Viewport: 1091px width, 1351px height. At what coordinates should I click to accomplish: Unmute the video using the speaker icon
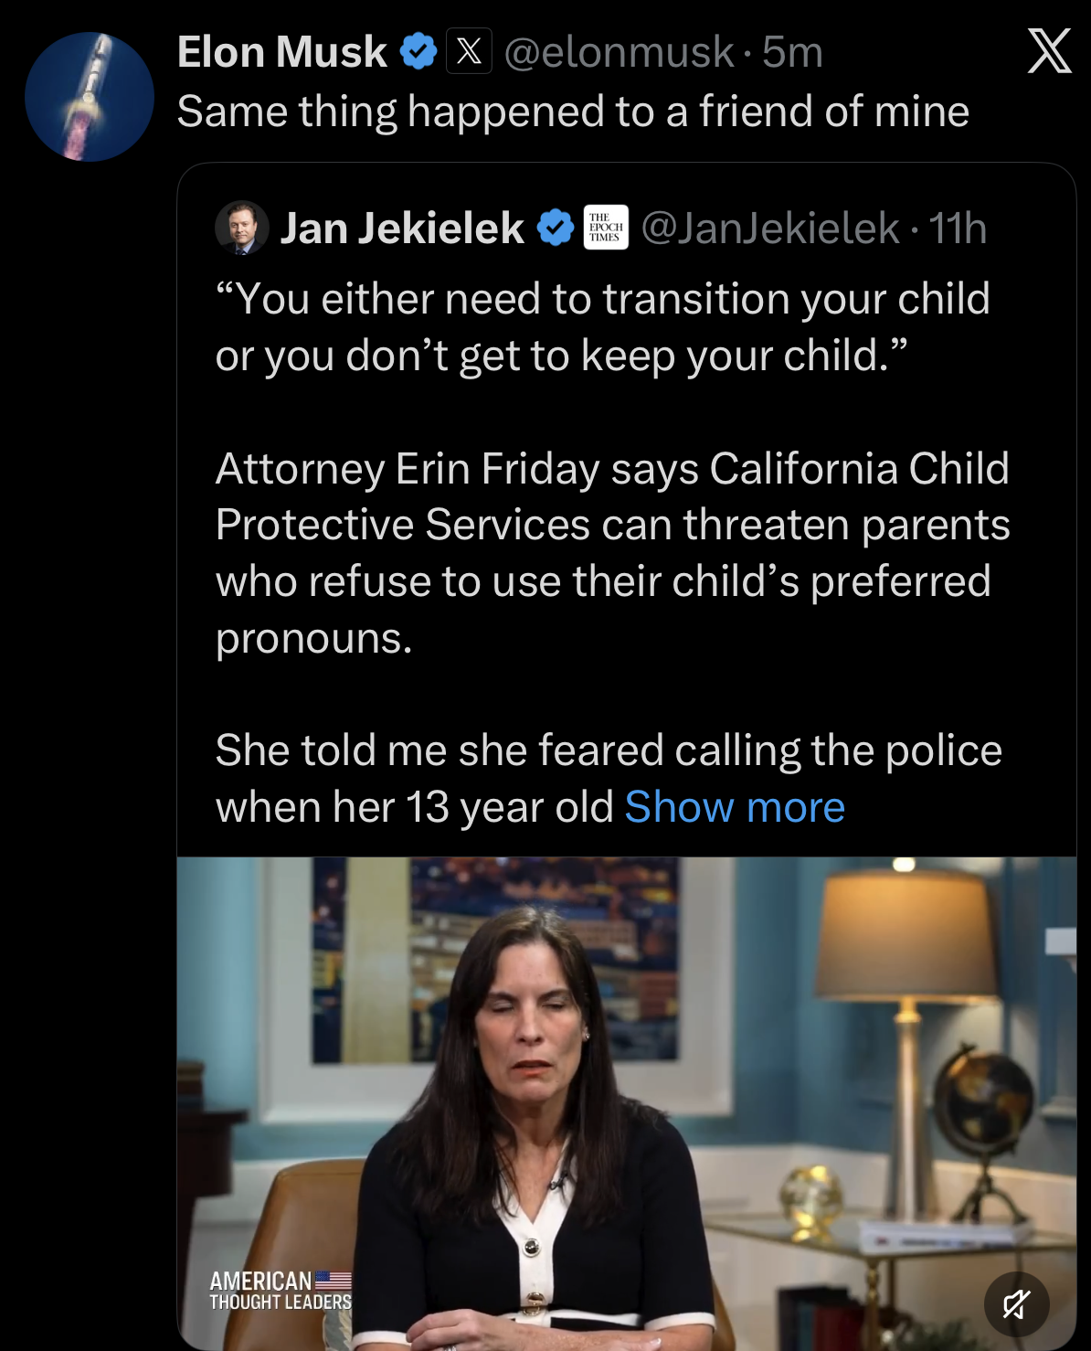click(x=1016, y=1304)
